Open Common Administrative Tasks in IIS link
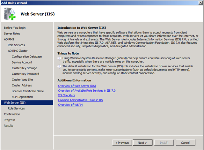204x150 pixels. click(x=80, y=100)
